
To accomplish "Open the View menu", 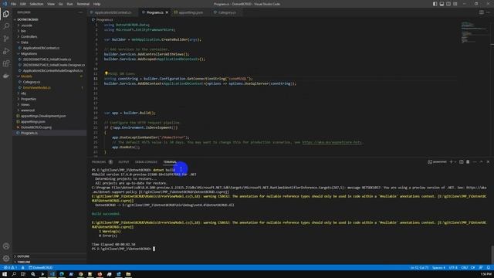I will tap(51, 4).
